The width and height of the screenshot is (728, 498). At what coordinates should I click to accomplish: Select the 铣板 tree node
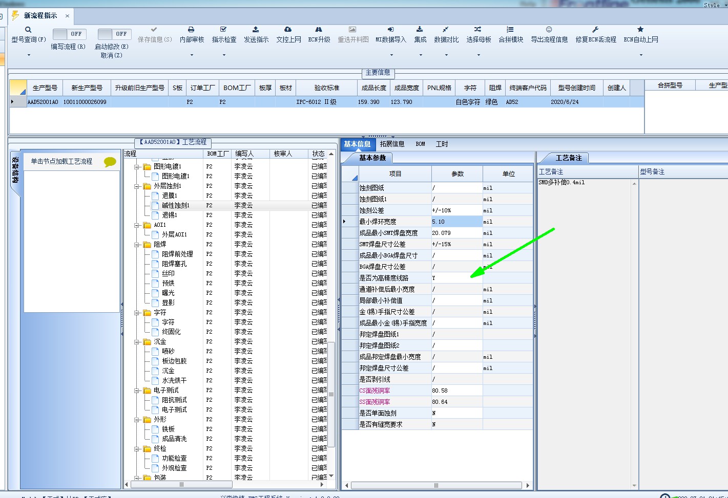pos(168,429)
